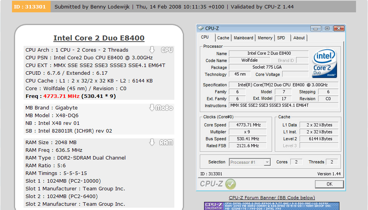Viewport: 368px width, 210px height.
Task: Click the CPU-Z title bar app icon
Action: tap(201, 28)
